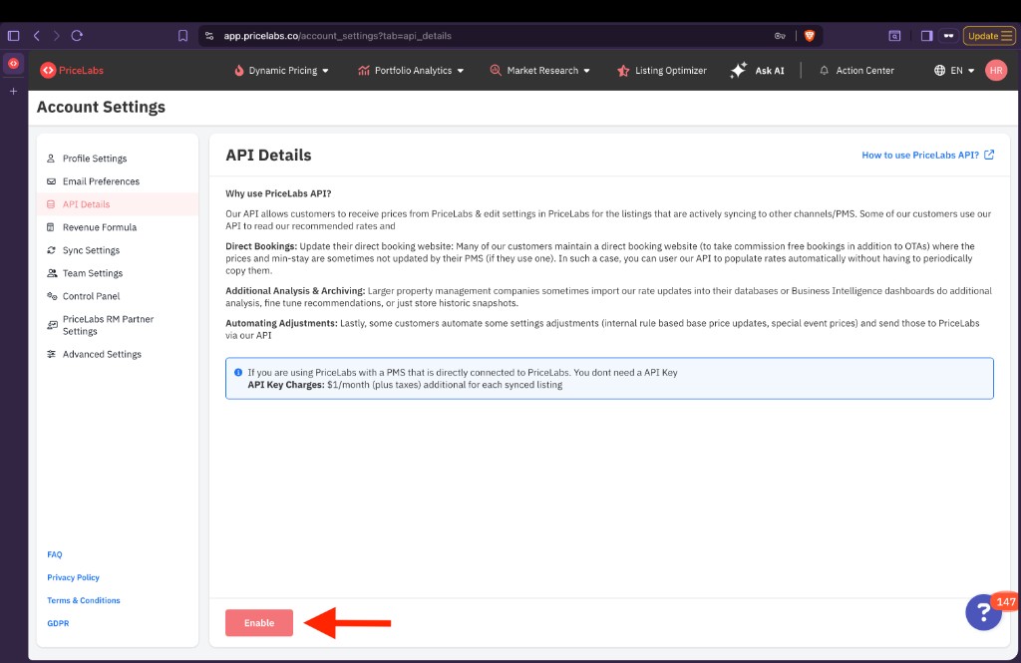
Task: Click the picture search icon in toolbar
Action: point(894,36)
